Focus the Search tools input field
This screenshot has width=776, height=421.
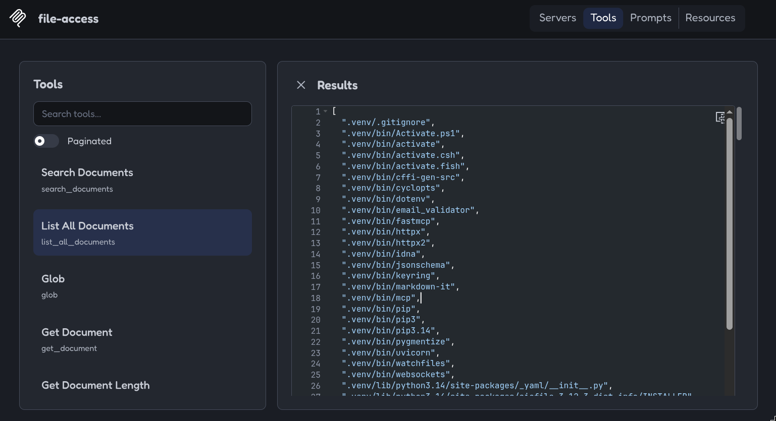pos(142,114)
